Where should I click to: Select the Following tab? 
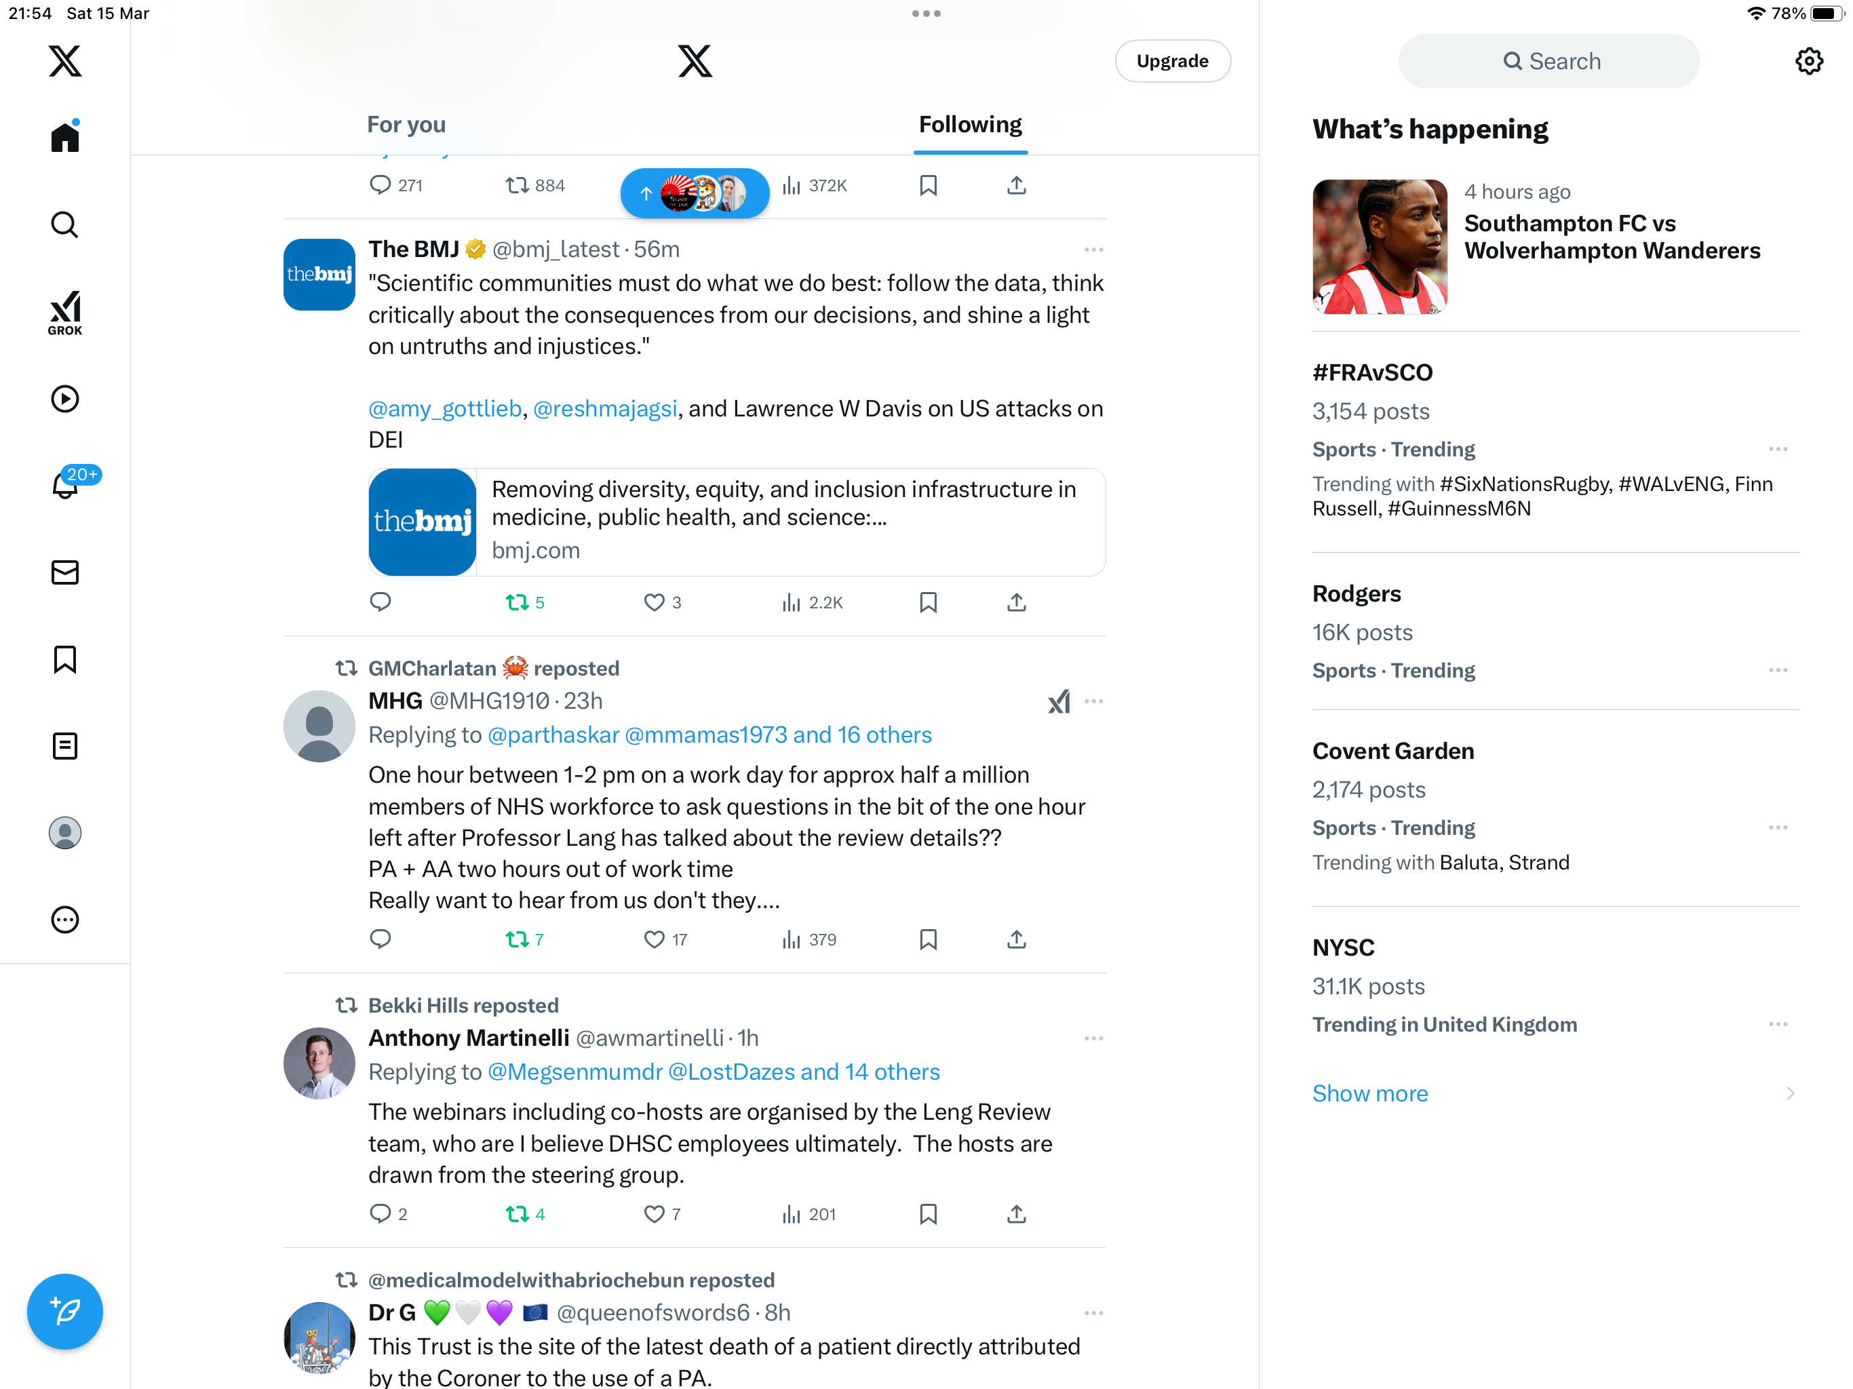point(970,125)
